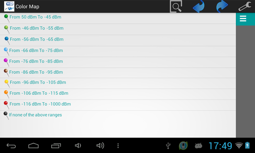The width and height of the screenshot is (255, 153).
Task: Open settings with the wrench icon
Action: (x=245, y=6)
